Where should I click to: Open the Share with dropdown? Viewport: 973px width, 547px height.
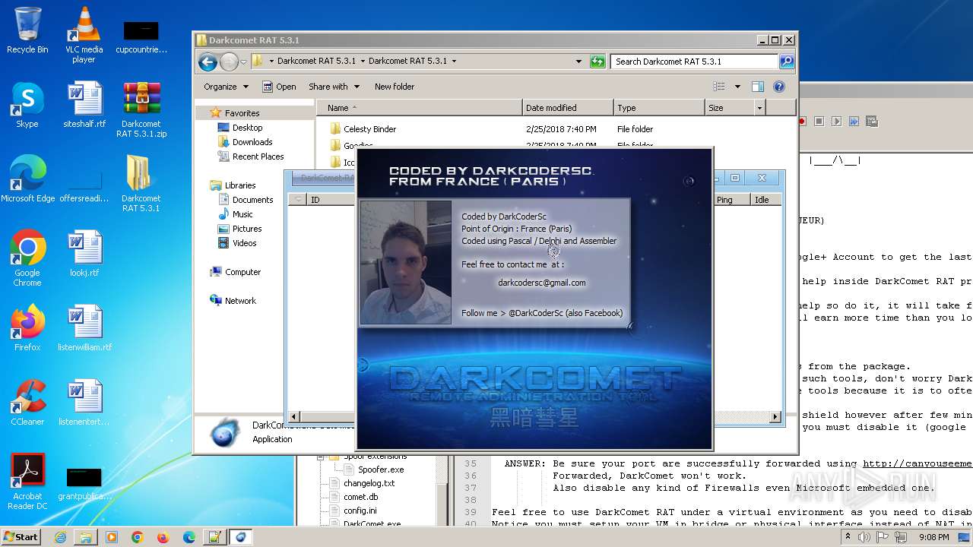334,87
